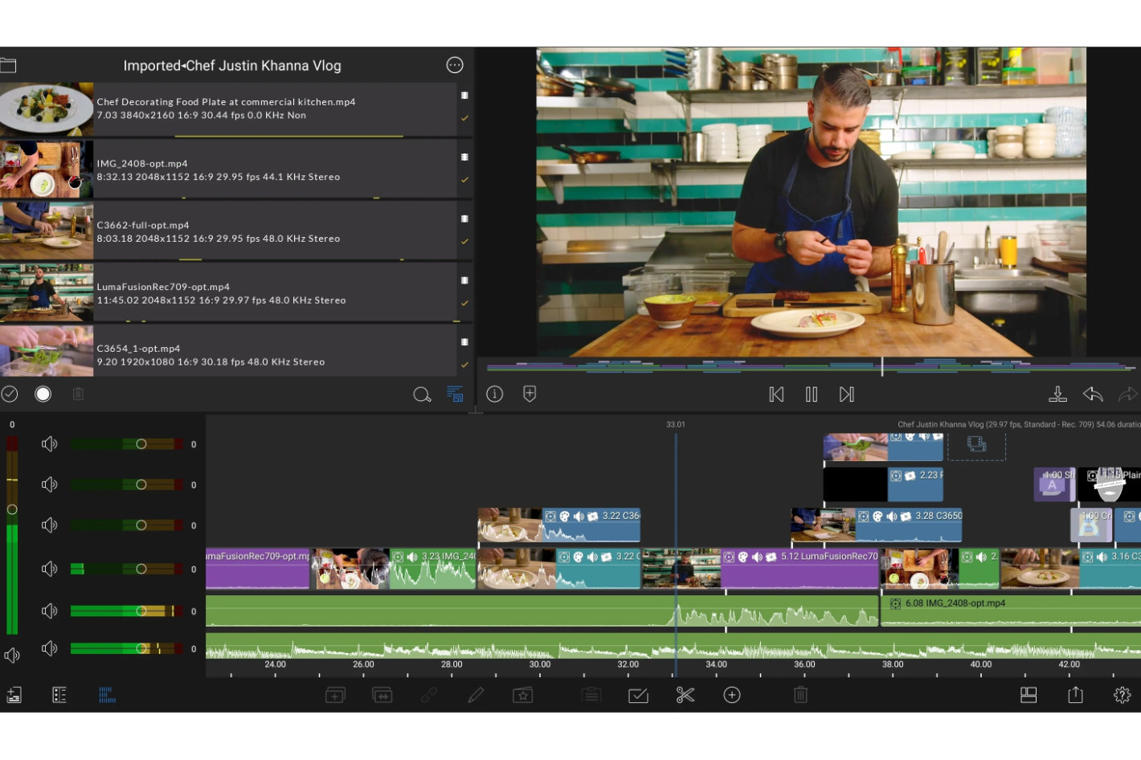This screenshot has width=1141, height=760.
Task: Open the blue library sort options icon
Action: [455, 394]
